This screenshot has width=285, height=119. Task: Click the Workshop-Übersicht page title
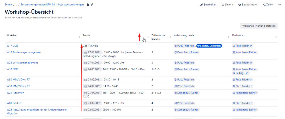(29, 12)
